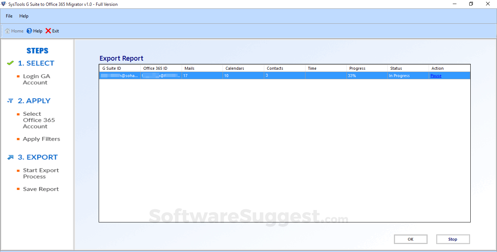Go to the 2. APPLY step heading
Image resolution: width=497 pixels, height=252 pixels.
[x=34, y=101]
